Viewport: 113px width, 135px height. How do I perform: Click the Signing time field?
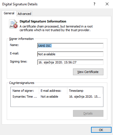[70, 62]
